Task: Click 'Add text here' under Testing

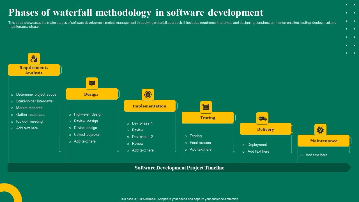Action: tap(201, 149)
